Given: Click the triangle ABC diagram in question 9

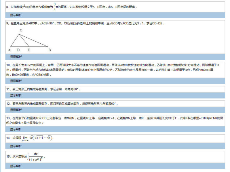Looking at the screenshot, I should coord(29,40).
